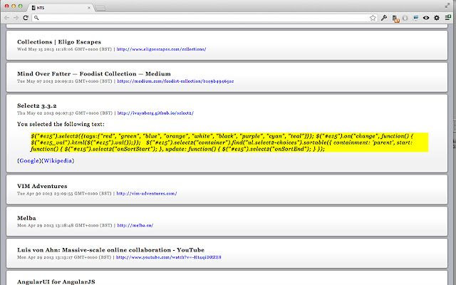Open the ivaynberg.github.io select2 link

[x=155, y=113]
